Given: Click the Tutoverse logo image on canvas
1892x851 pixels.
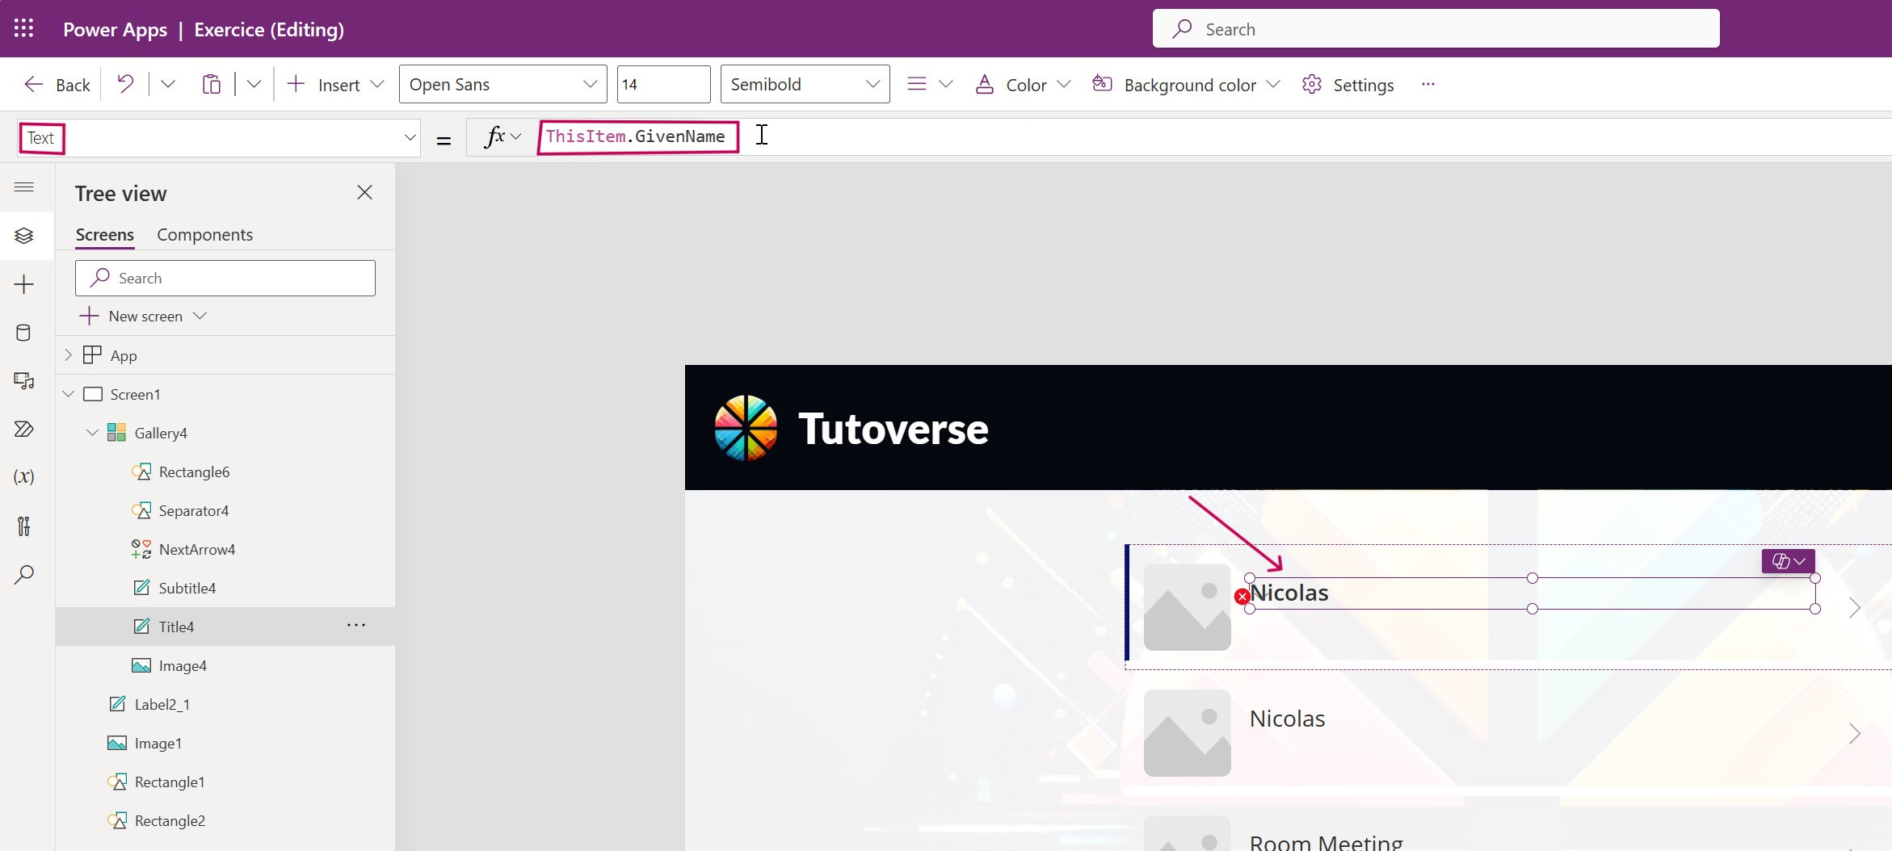Looking at the screenshot, I should pyautogui.click(x=746, y=428).
